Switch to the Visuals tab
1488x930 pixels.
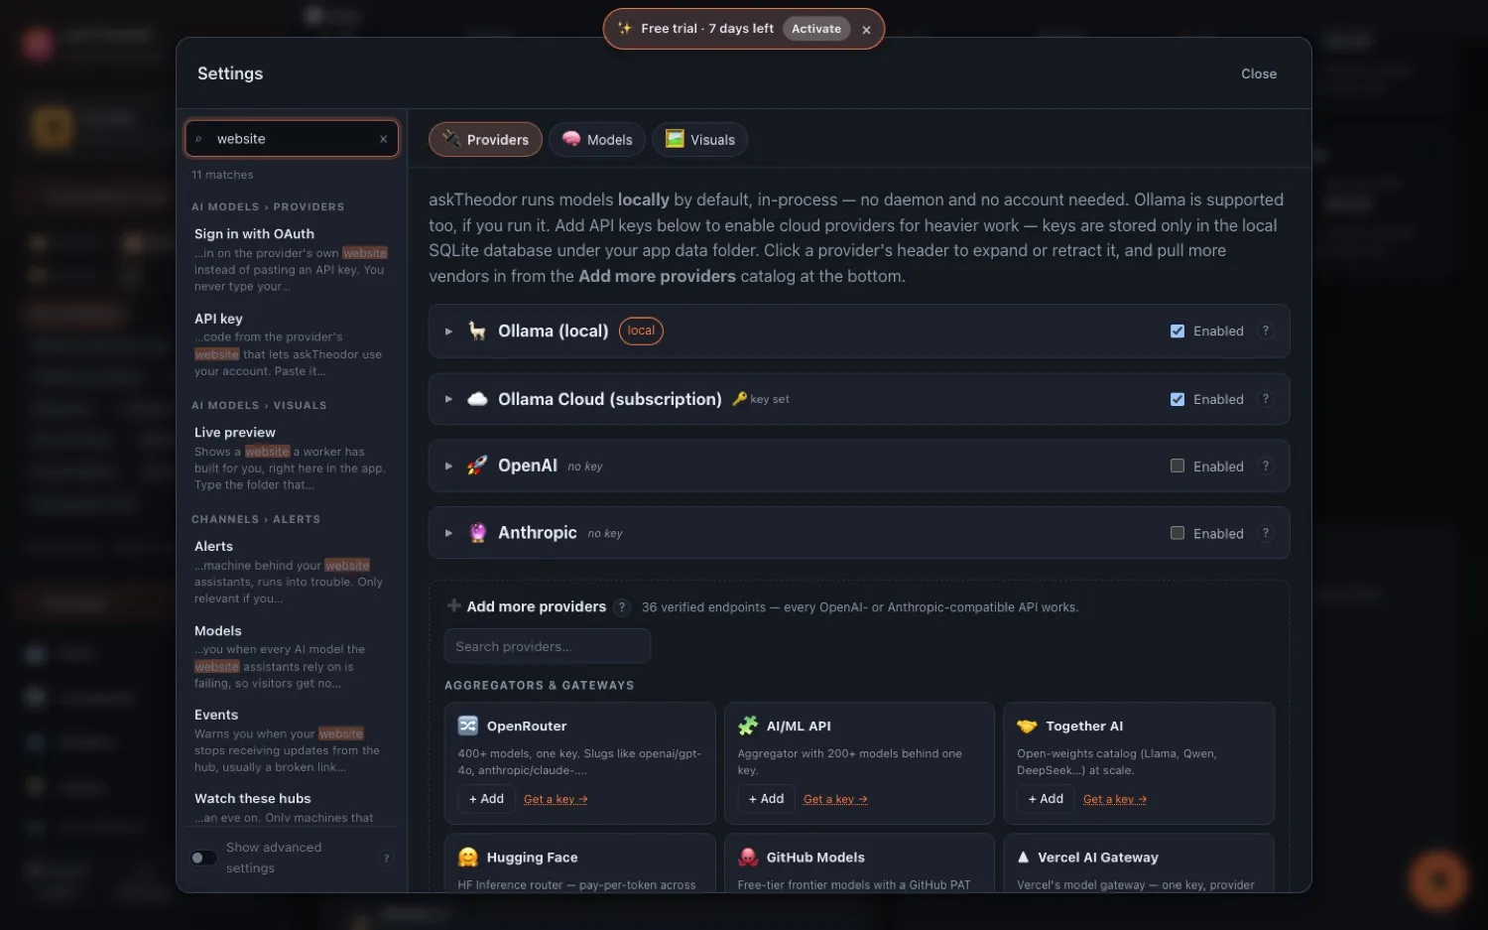(699, 140)
